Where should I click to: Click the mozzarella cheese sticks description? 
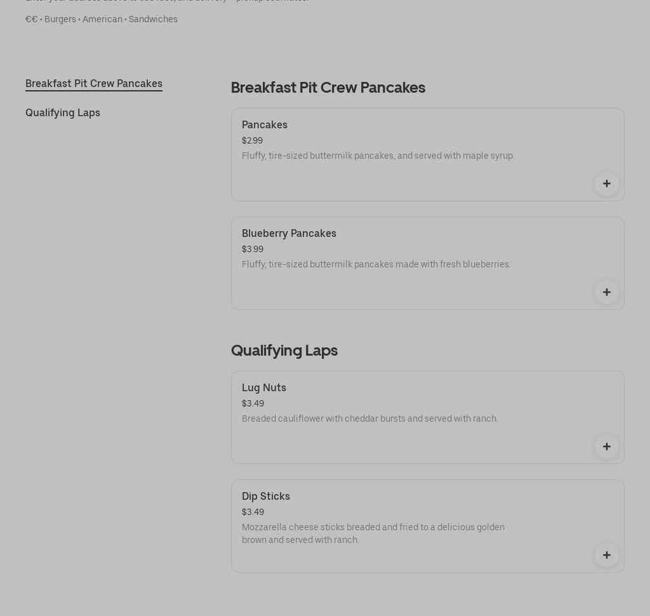[x=373, y=533]
